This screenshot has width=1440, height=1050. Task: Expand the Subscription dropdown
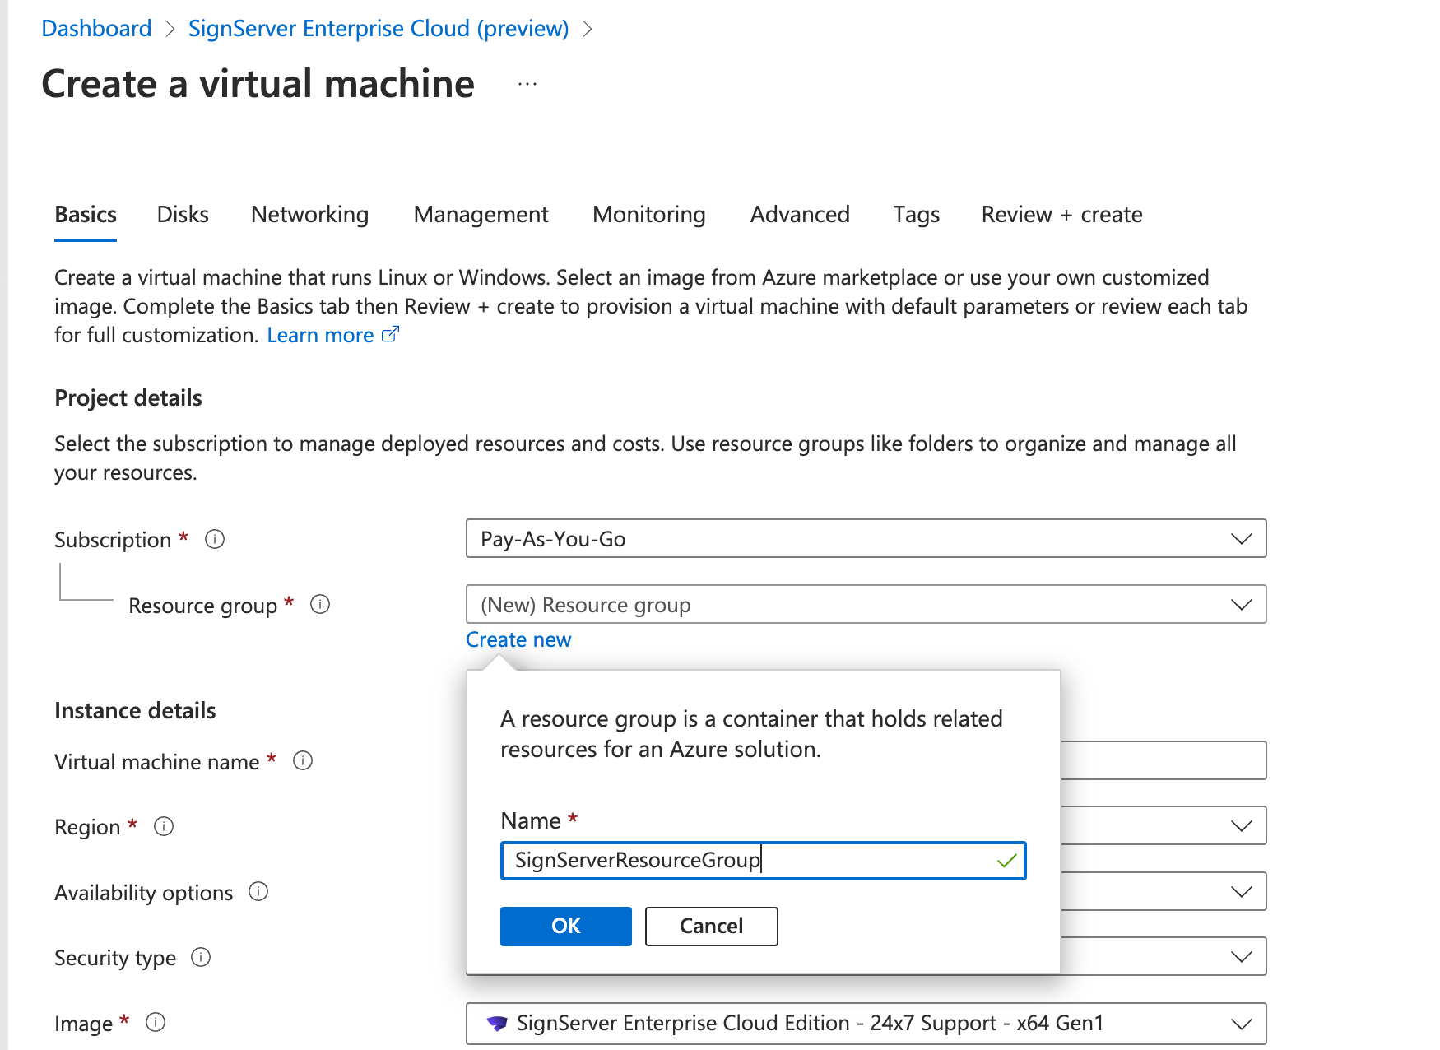866,539
